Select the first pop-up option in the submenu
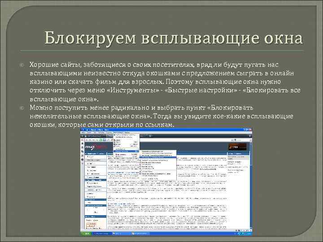Screen dimensions: 323x242 point(158,151)
